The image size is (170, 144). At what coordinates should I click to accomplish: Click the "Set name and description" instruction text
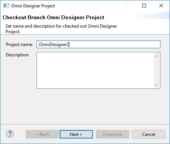(61, 29)
